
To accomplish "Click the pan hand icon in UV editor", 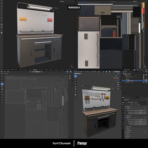I will click(70, 78).
